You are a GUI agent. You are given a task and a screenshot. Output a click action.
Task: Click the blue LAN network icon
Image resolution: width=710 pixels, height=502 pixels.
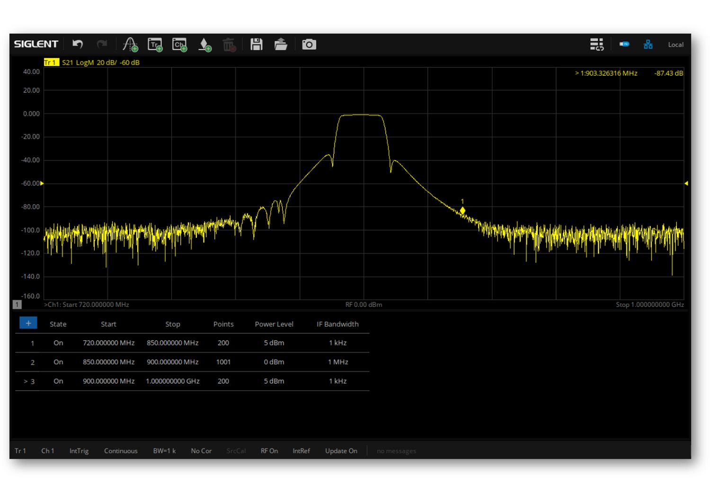tap(648, 45)
